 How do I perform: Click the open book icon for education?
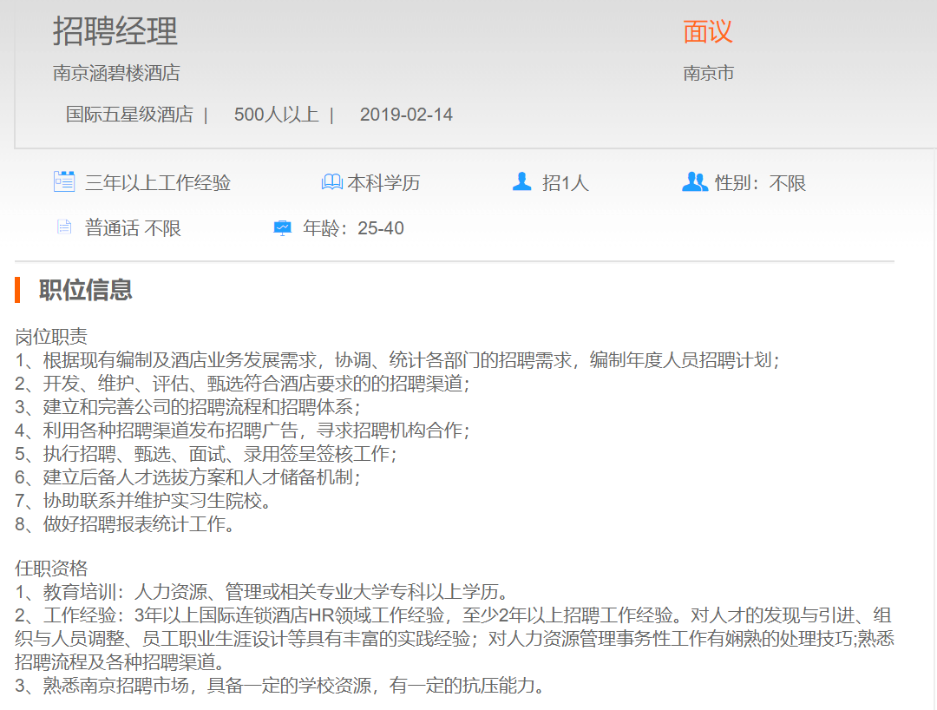click(331, 182)
